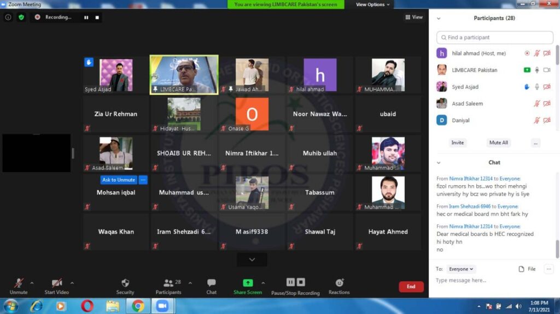This screenshot has height=314, width=560.
Task: Select the LIMBCARE Pakistan video thumbnail
Action: point(184,74)
